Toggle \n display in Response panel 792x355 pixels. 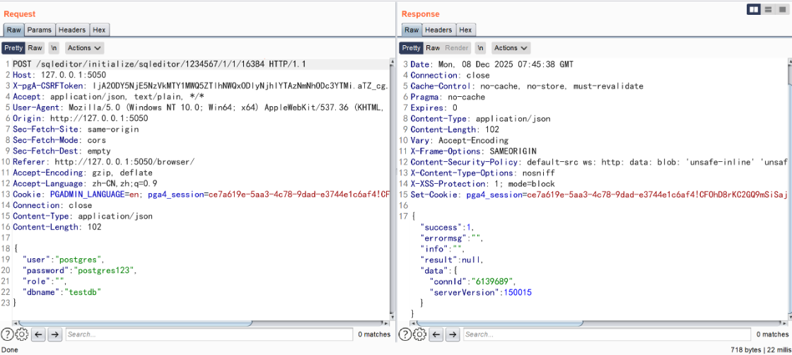coord(481,48)
